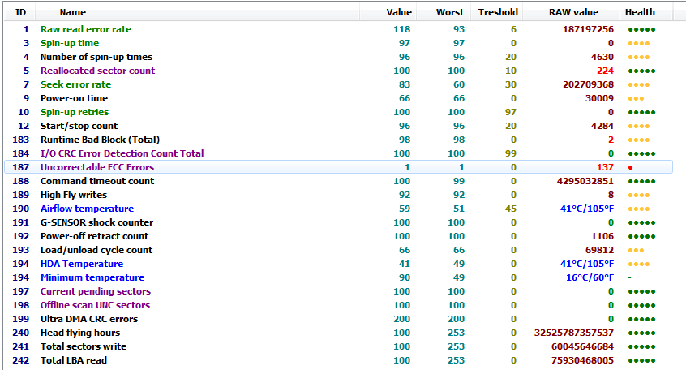Click the Treshold value 45
Image resolution: width=686 pixels, height=370 pixels.
pos(511,209)
